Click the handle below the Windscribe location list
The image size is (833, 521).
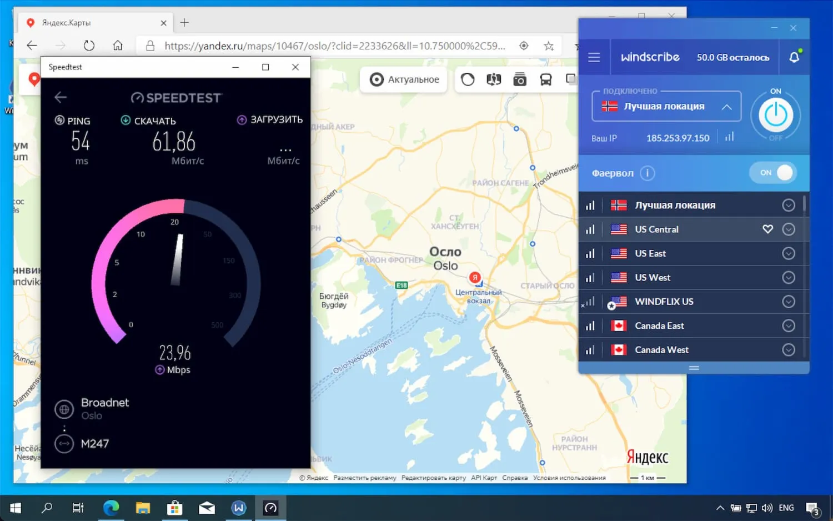(x=694, y=368)
